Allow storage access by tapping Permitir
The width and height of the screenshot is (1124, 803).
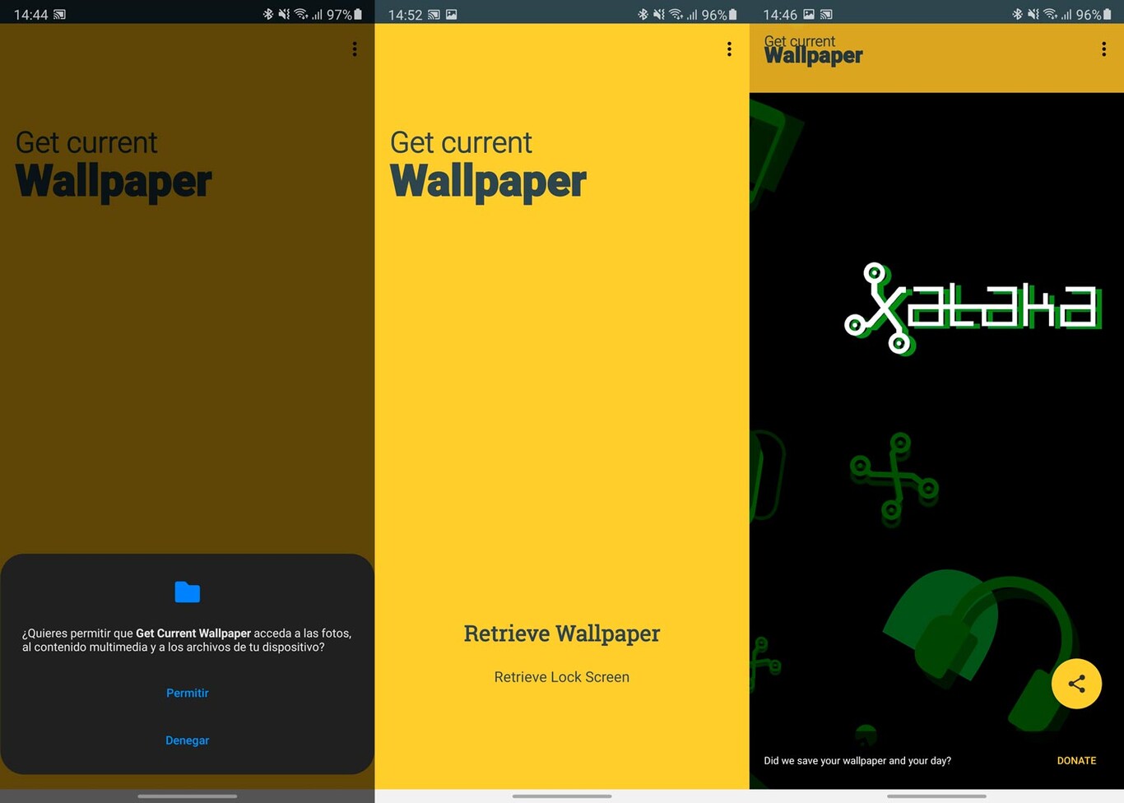pyautogui.click(x=187, y=693)
